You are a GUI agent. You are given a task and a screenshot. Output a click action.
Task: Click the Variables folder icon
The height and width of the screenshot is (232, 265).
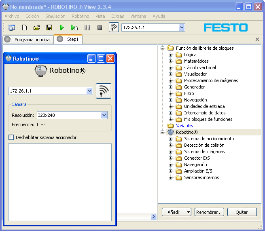(170, 126)
